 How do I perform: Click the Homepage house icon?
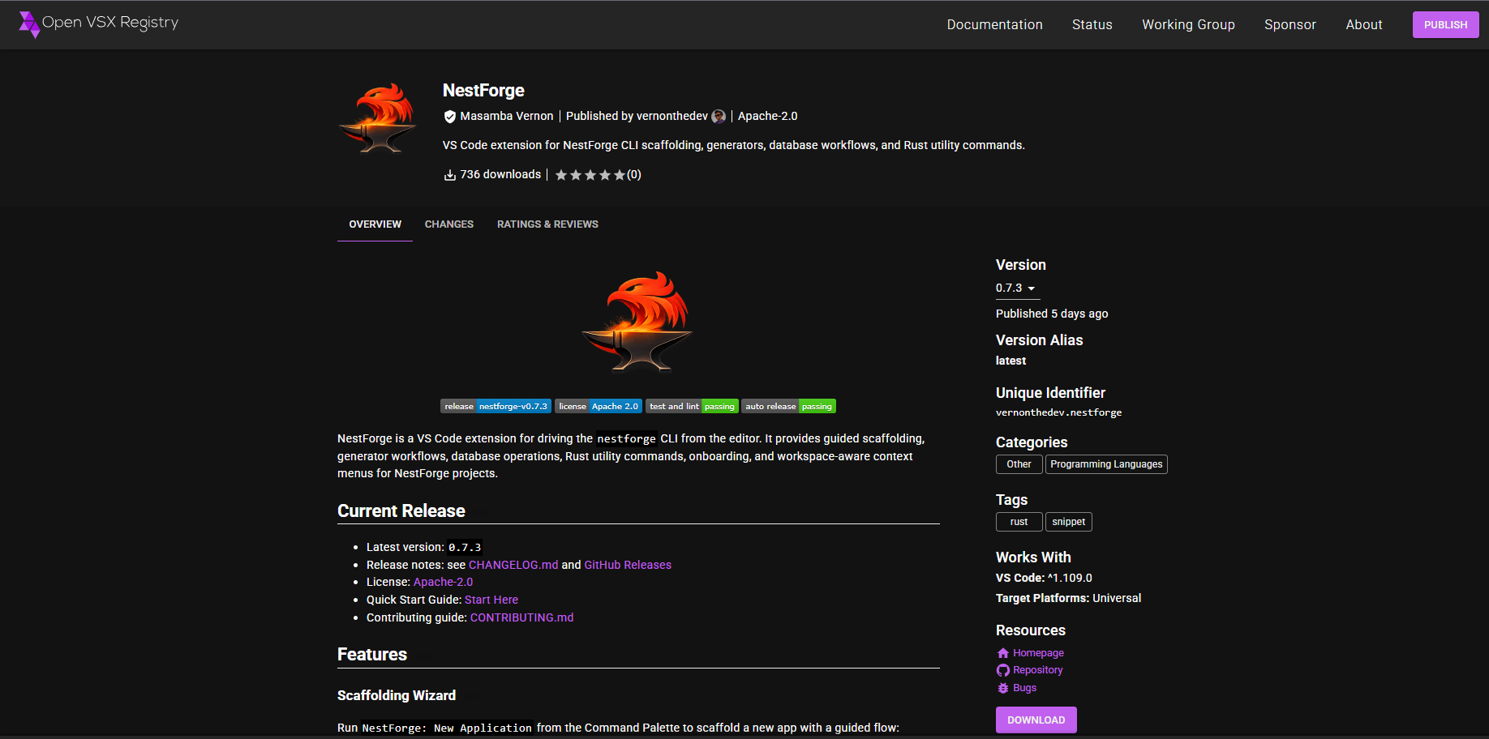coord(1003,653)
